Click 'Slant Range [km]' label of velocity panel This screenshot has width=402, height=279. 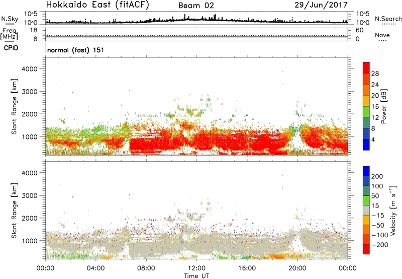point(14,210)
